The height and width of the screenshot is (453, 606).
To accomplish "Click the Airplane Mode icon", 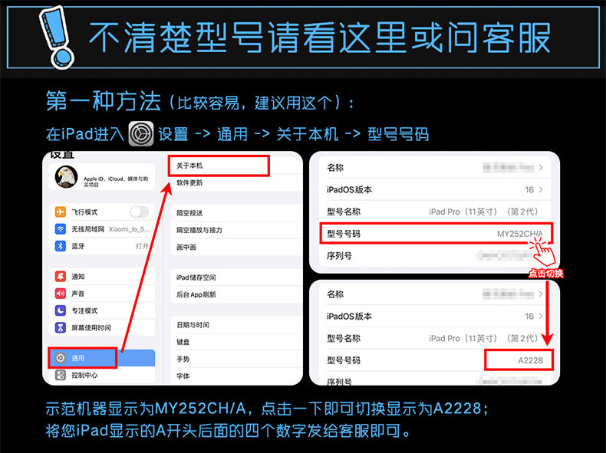I will pos(61,212).
